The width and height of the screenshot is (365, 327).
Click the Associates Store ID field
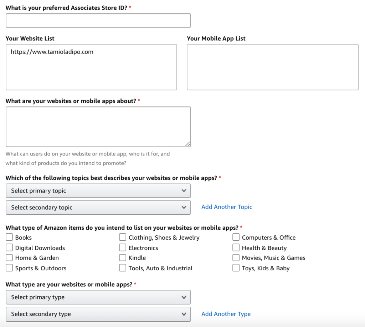pyautogui.click(x=98, y=20)
